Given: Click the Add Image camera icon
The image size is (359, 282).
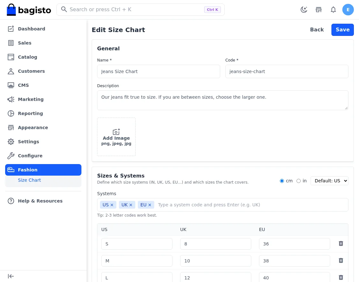Looking at the screenshot, I should point(116,132).
